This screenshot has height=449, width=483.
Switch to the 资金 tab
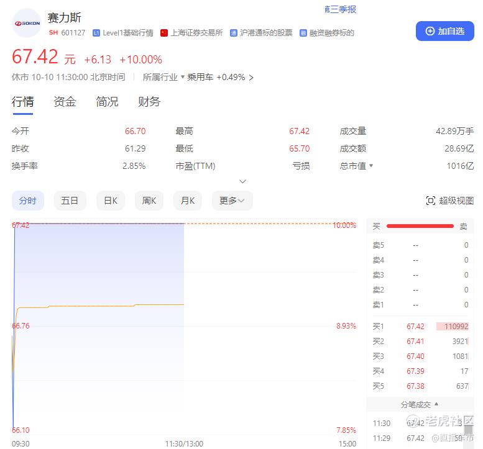[x=65, y=102]
